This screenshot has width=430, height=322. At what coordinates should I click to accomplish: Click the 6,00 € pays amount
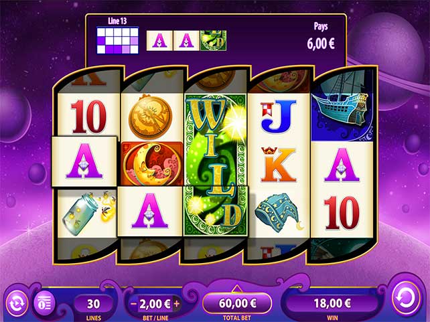[321, 44]
